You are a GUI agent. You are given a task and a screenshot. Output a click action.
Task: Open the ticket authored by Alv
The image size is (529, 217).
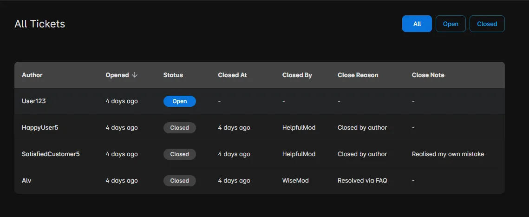(26, 181)
